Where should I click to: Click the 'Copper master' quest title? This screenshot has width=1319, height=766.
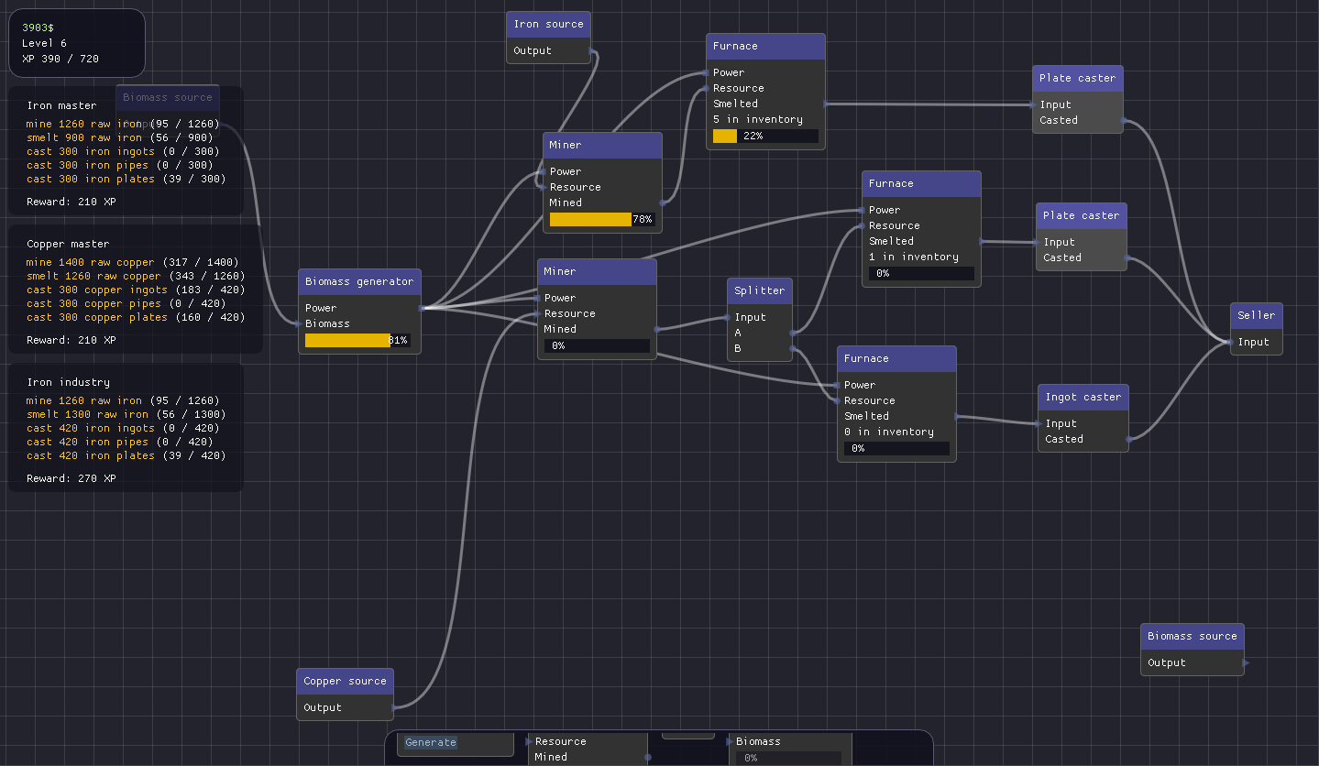point(68,244)
